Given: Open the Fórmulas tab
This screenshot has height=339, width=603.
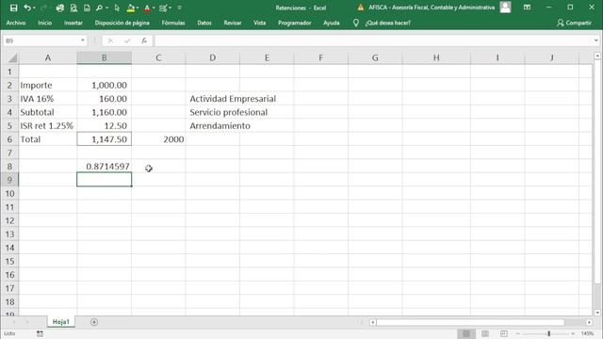Looking at the screenshot, I should 173,23.
